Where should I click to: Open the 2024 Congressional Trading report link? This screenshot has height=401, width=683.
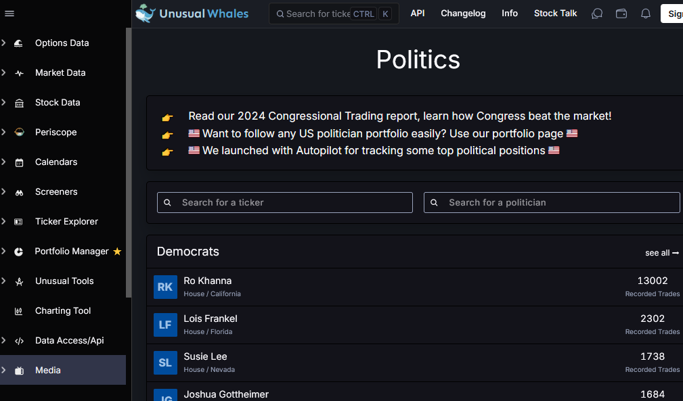(x=399, y=116)
